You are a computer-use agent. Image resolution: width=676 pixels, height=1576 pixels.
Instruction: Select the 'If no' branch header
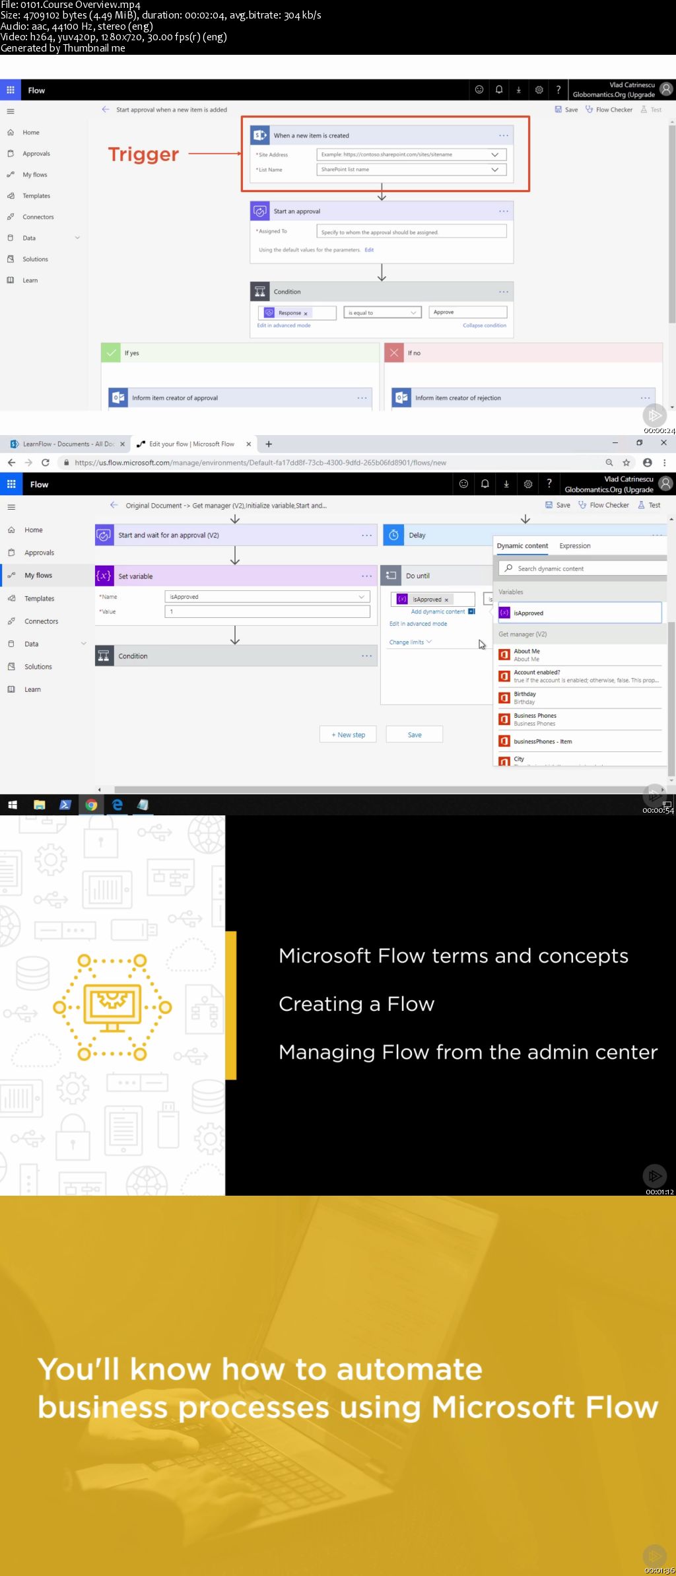click(523, 353)
